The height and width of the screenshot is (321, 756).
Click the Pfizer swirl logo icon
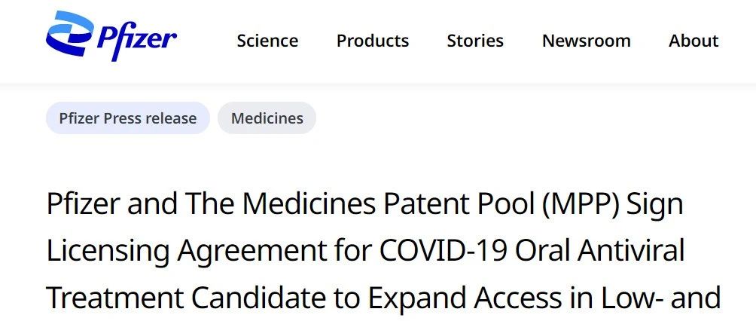tap(69, 34)
